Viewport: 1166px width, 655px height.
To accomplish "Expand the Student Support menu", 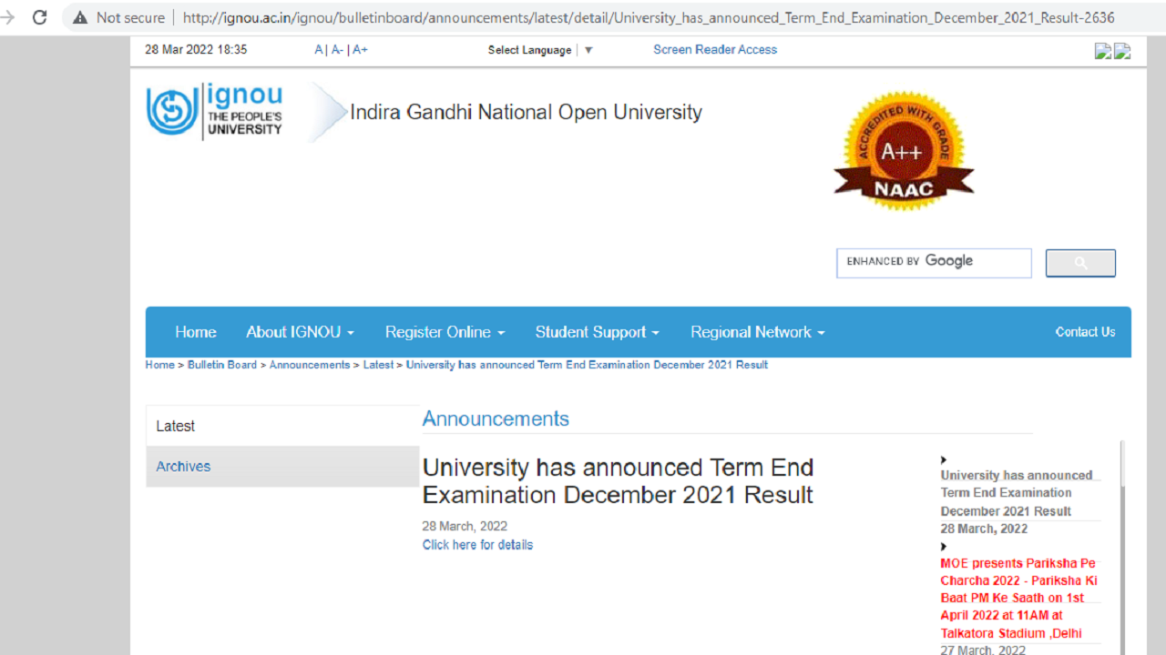I will pos(597,332).
